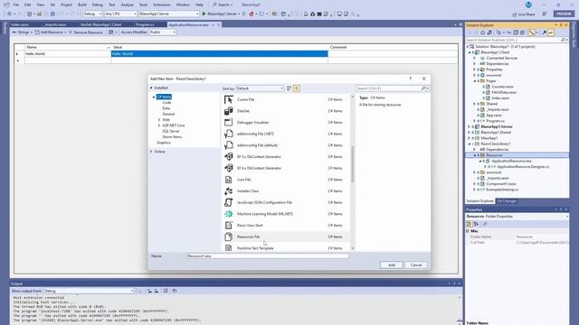Open the Any CPU platform dropdown

[120, 14]
